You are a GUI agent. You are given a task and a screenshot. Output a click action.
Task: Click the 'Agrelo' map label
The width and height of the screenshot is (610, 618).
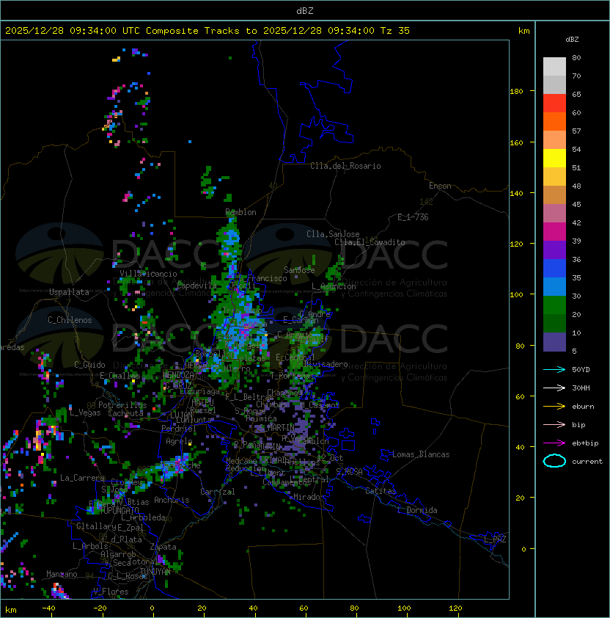pyautogui.click(x=179, y=441)
